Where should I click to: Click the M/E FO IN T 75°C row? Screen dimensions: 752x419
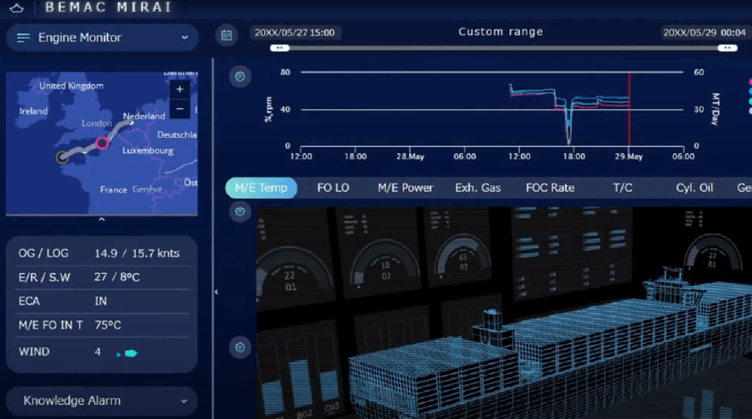pyautogui.click(x=103, y=325)
